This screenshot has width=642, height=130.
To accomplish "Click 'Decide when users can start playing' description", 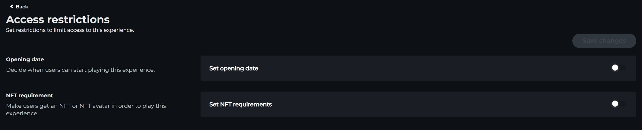I will coord(80,70).
